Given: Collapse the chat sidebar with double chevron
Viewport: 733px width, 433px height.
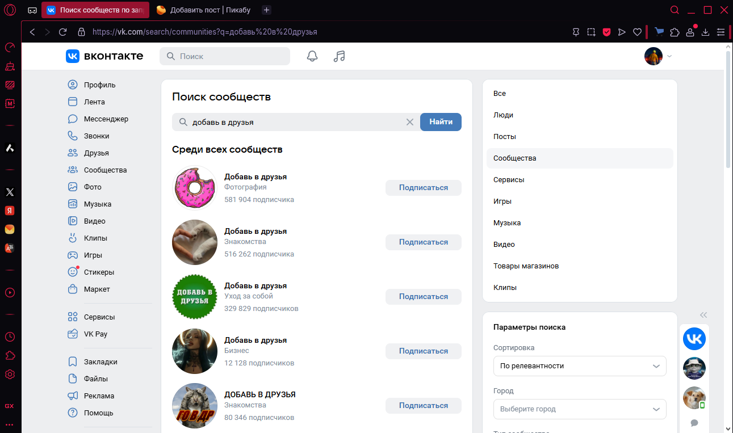Looking at the screenshot, I should 703,315.
